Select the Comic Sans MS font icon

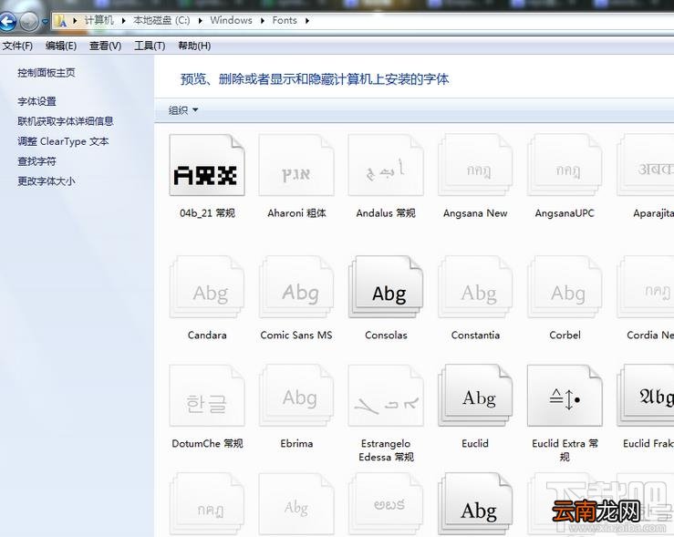click(296, 287)
